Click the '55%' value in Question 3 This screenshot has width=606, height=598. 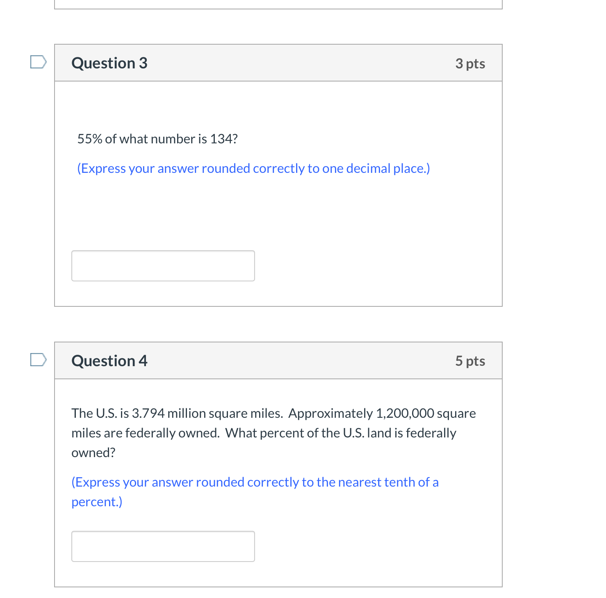pyautogui.click(x=90, y=139)
